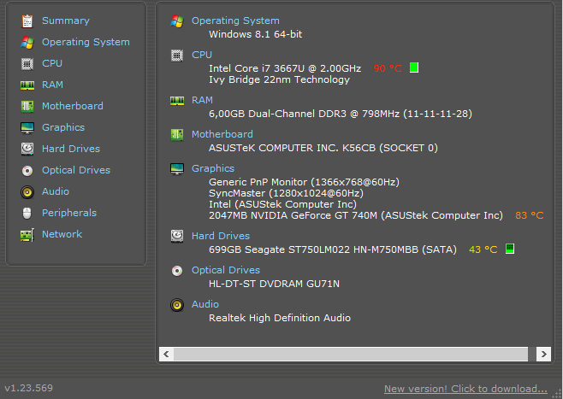563x399 pixels.
Task: Click the 6,00GB Dual-Channel DDR3 text
Action: pyautogui.click(x=341, y=114)
